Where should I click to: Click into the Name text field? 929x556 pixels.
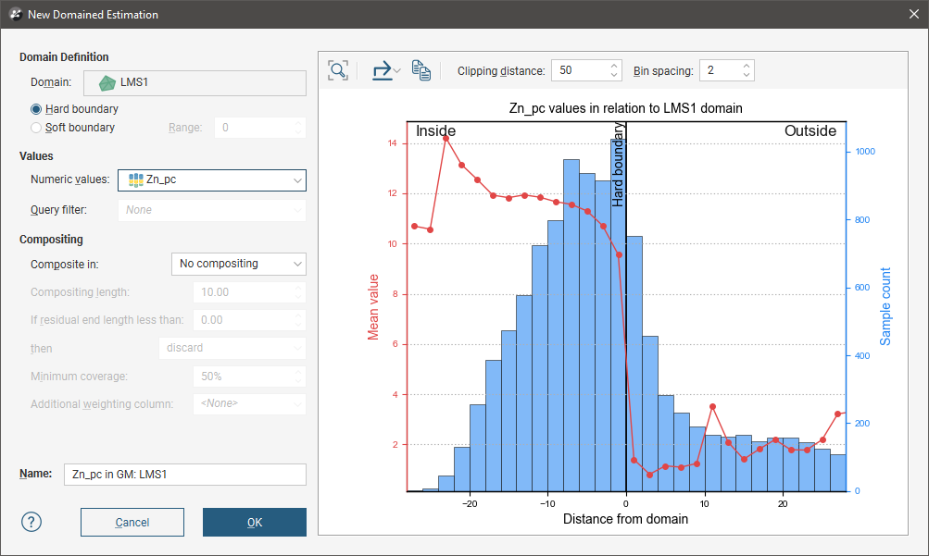(184, 475)
